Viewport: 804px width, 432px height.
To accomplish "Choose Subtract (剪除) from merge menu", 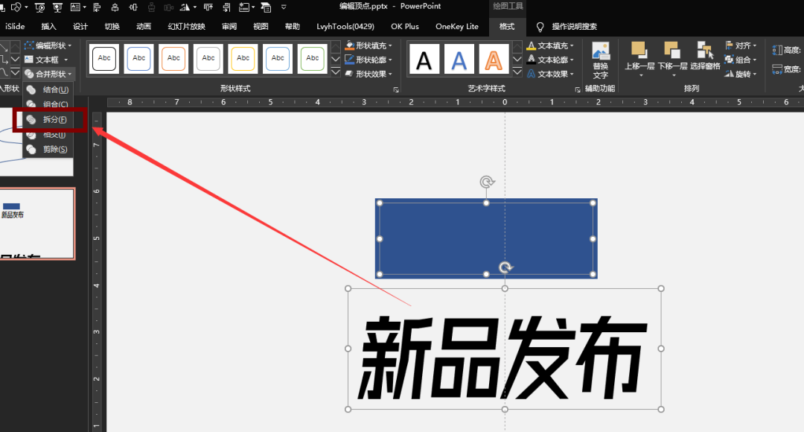I will tap(48, 149).
